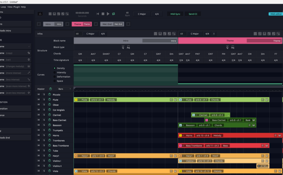Click the first toolbar grid icon beside the orchestra icon
Viewport: 283px width, 175px height.
(50, 14)
